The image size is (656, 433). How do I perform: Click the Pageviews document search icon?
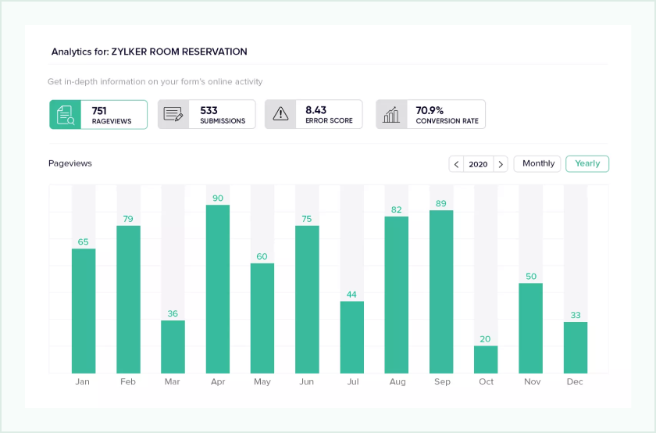pyautogui.click(x=65, y=114)
